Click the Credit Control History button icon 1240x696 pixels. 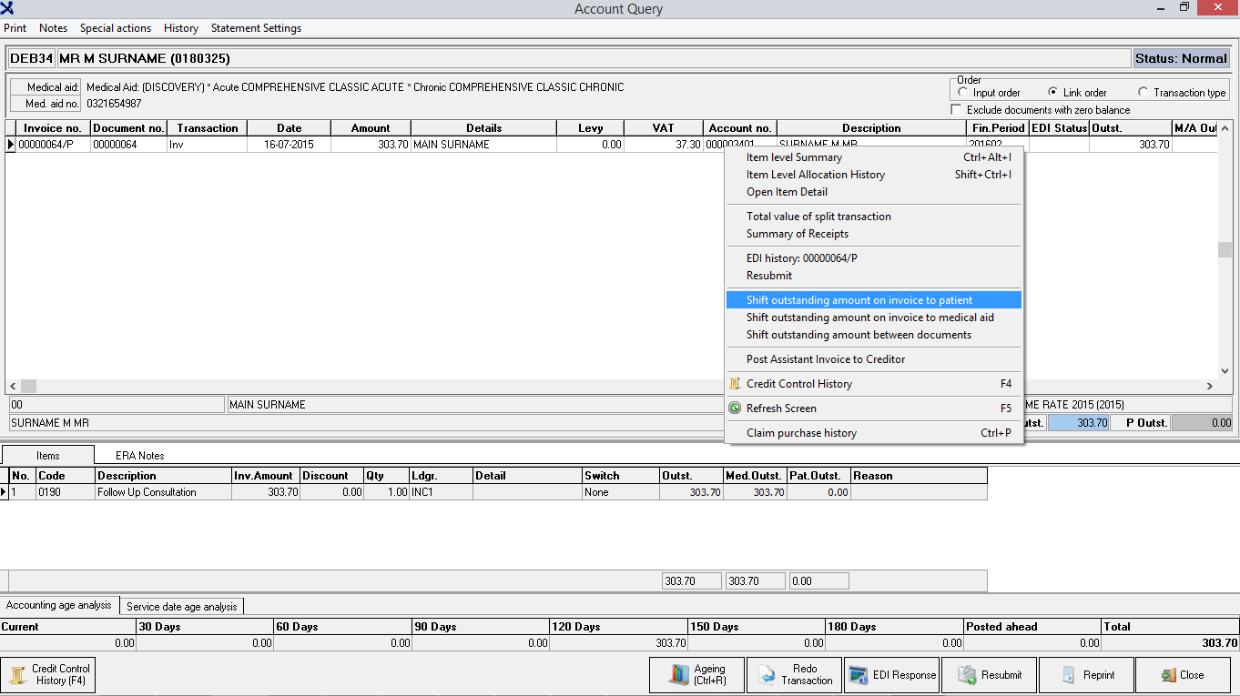(16, 675)
